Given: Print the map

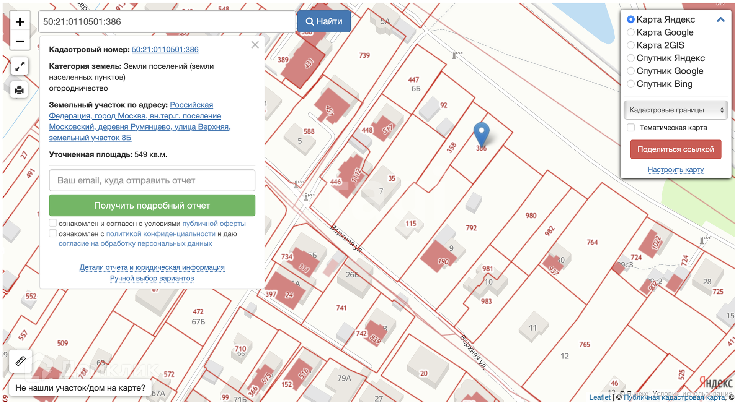Looking at the screenshot, I should coord(20,90).
